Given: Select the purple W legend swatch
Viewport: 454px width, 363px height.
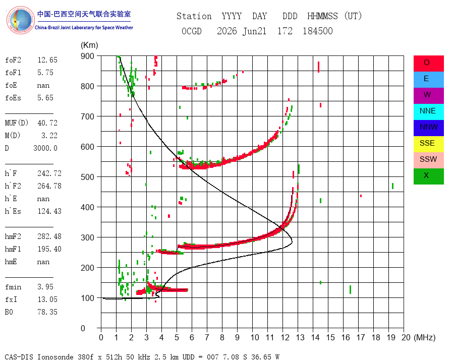Looking at the screenshot, I should [x=428, y=95].
